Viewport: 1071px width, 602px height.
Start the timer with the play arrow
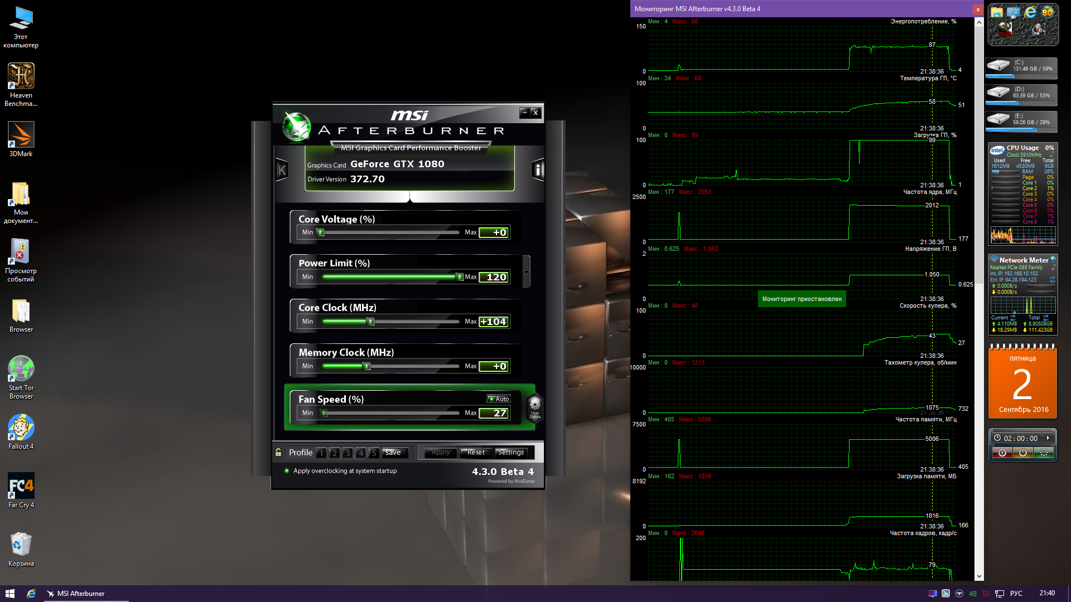tap(1048, 438)
